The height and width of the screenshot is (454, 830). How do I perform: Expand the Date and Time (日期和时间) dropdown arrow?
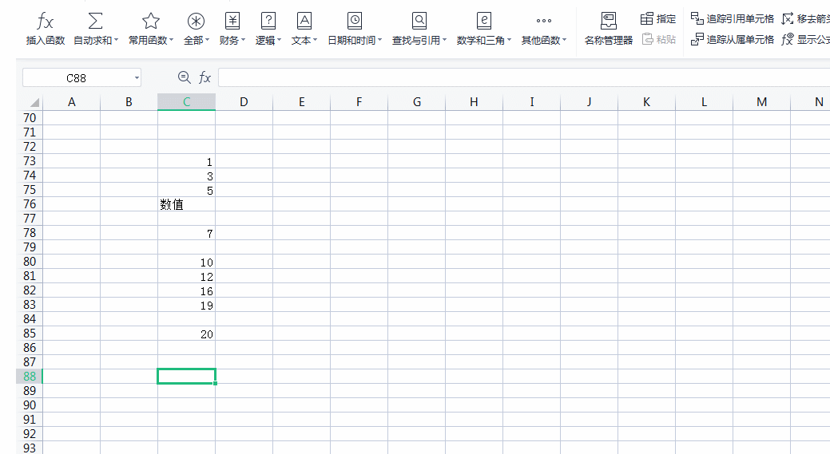pyautogui.click(x=380, y=40)
